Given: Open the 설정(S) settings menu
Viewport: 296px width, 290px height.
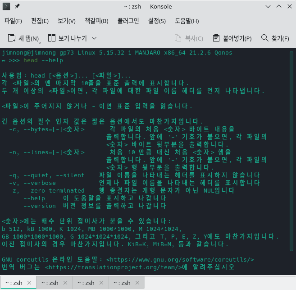Looking at the screenshot, I should pos(157,21).
